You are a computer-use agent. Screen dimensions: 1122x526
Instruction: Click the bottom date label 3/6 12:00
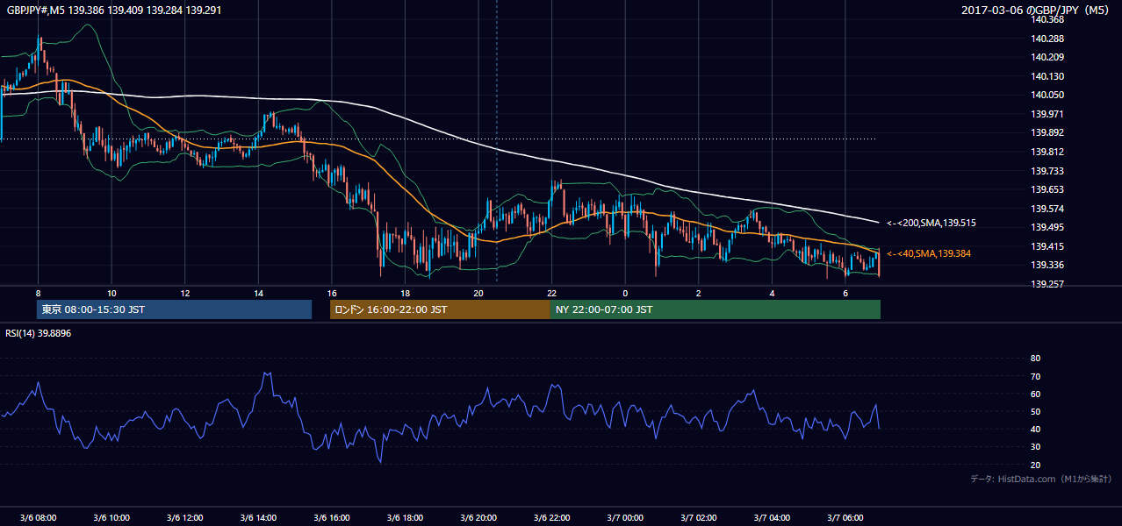click(x=184, y=517)
